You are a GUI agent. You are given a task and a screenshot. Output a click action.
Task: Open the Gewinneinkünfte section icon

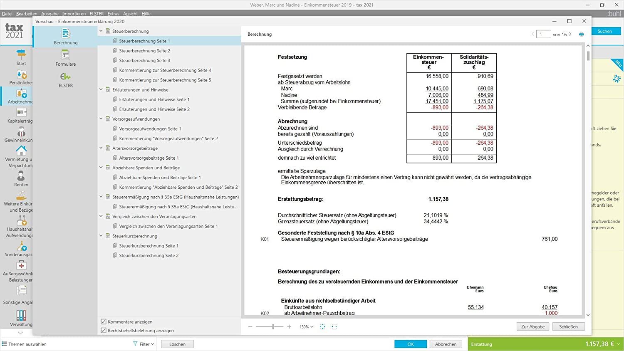pos(21,132)
